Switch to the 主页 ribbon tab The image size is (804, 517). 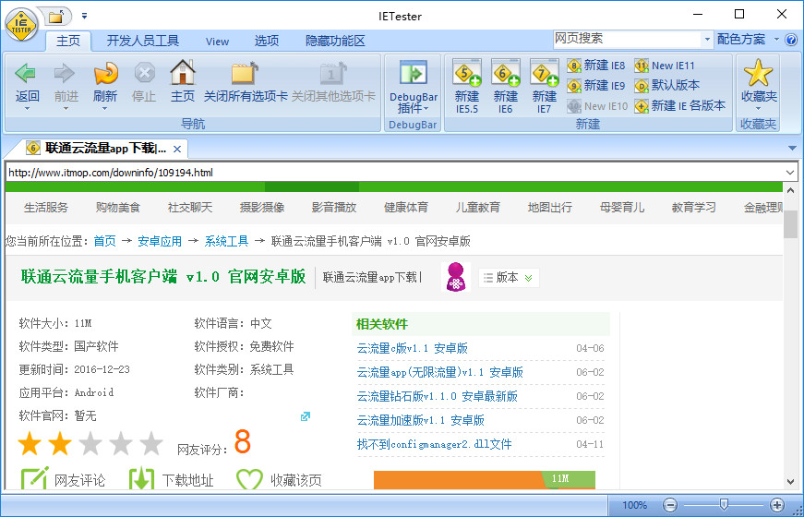pyautogui.click(x=68, y=41)
